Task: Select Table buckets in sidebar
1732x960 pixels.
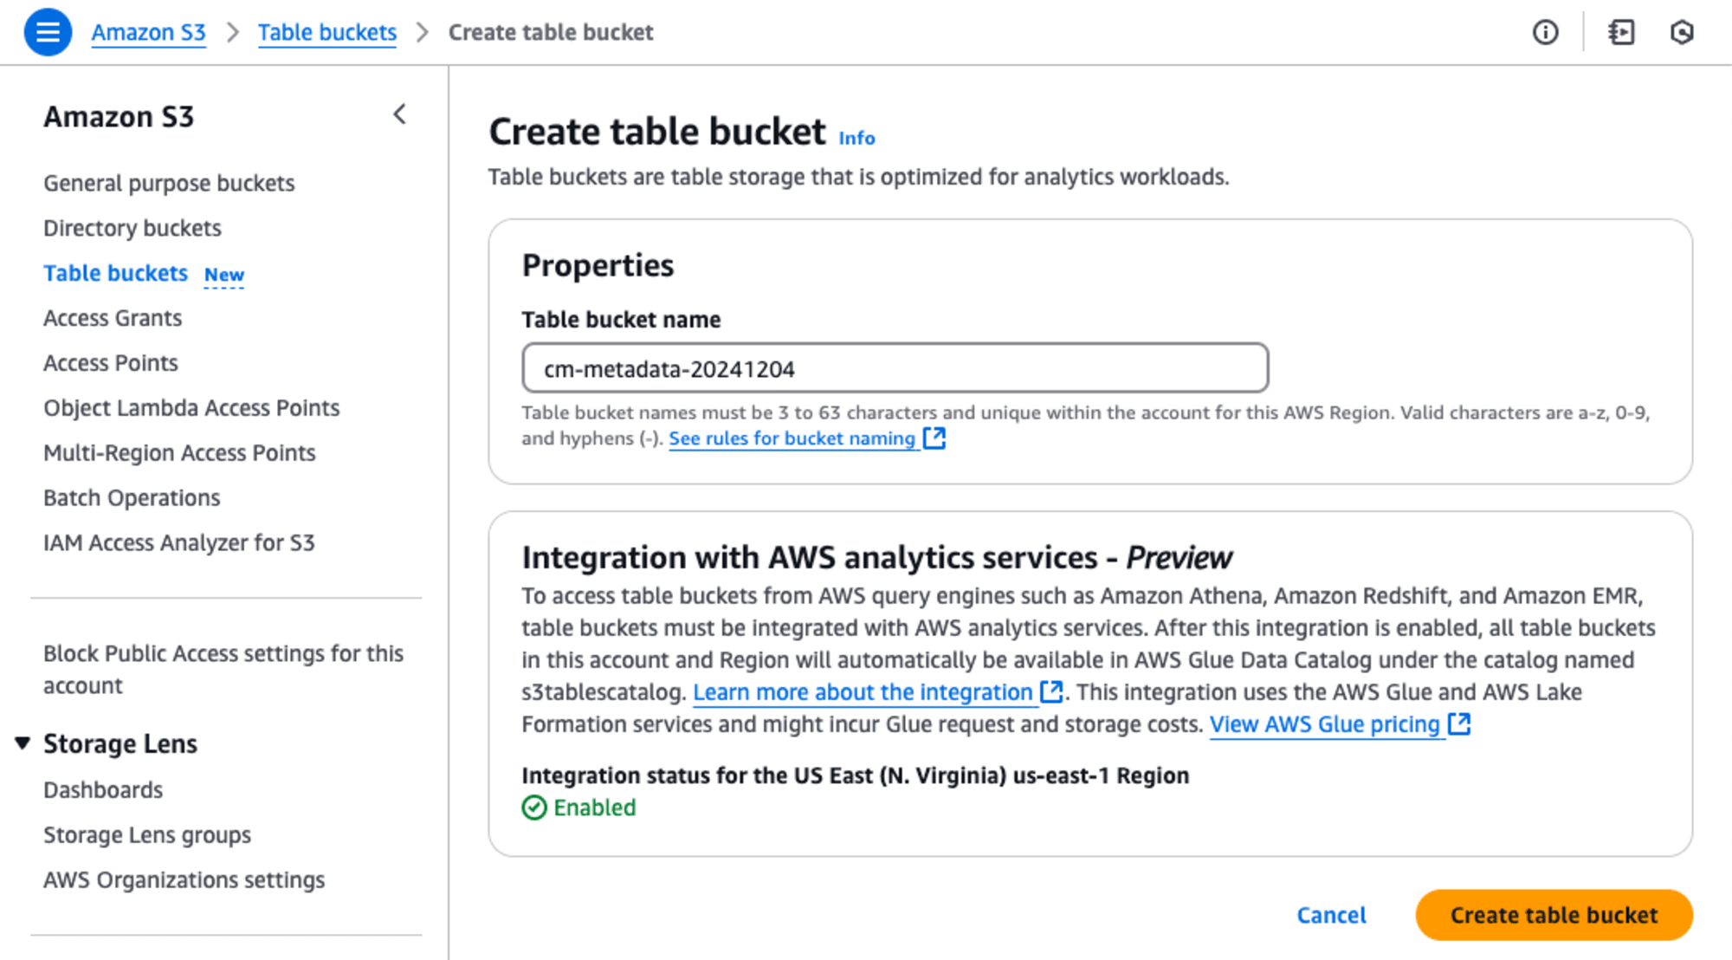Action: click(x=116, y=273)
